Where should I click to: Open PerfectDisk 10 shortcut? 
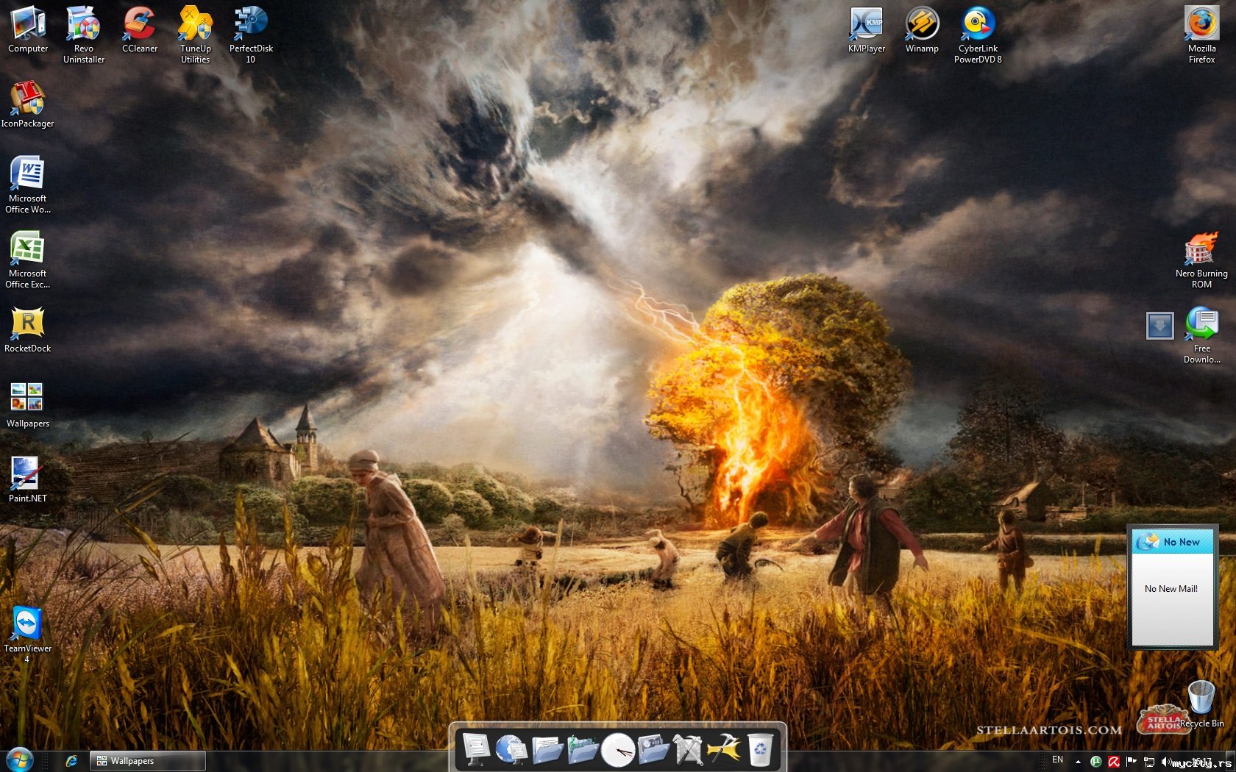(x=251, y=35)
